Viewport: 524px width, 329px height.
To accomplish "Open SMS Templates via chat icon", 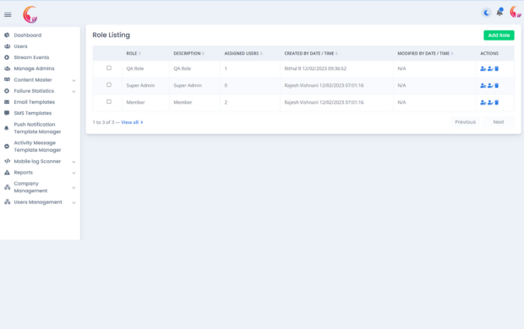I will coord(7,113).
